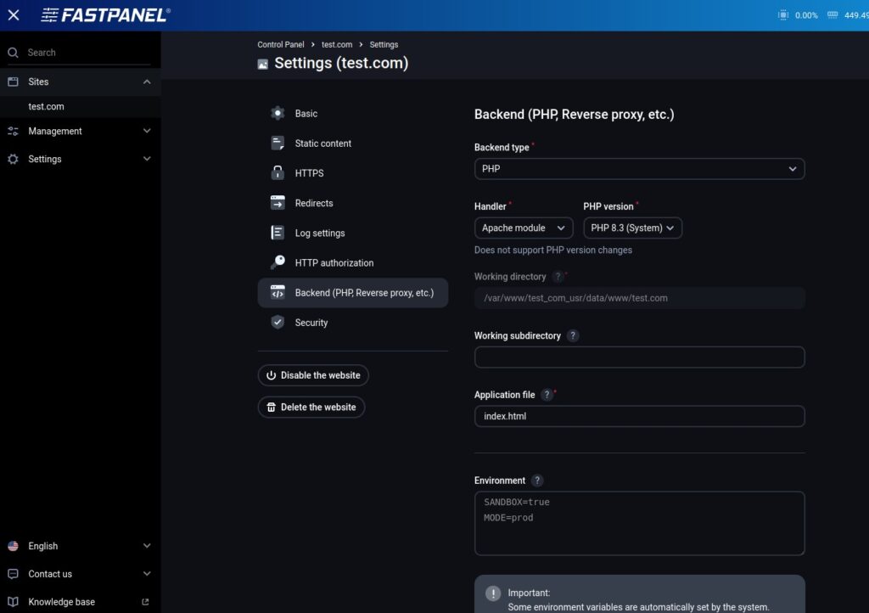Viewport: 869px width, 613px height.
Task: Click the Working subdirectory help question mark
Action: [573, 335]
